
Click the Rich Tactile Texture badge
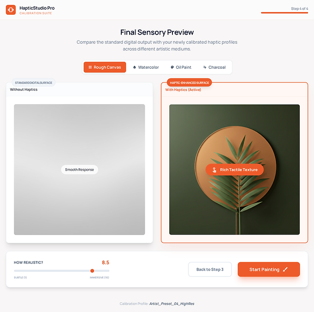235,170
